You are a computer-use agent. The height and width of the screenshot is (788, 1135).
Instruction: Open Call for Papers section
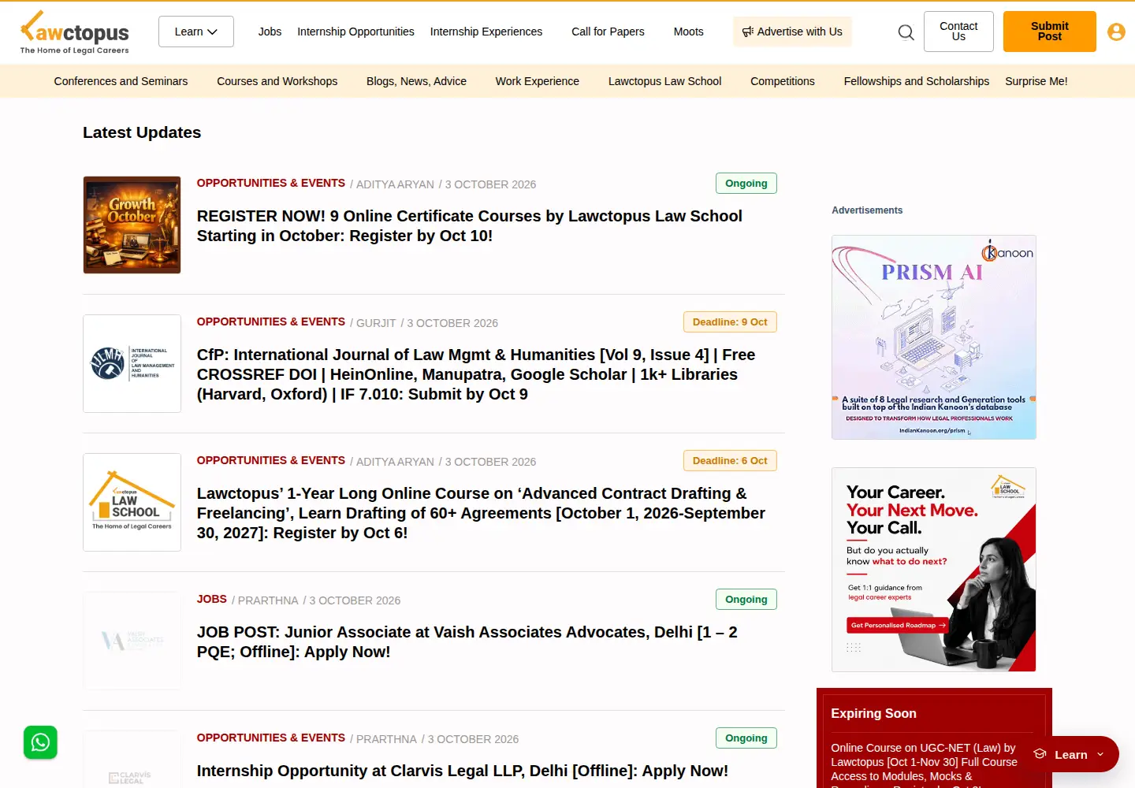[608, 32]
